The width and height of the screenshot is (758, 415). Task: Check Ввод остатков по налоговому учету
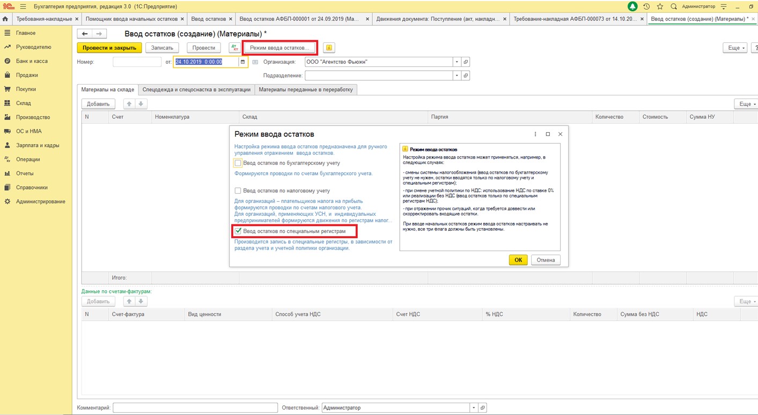coord(238,191)
